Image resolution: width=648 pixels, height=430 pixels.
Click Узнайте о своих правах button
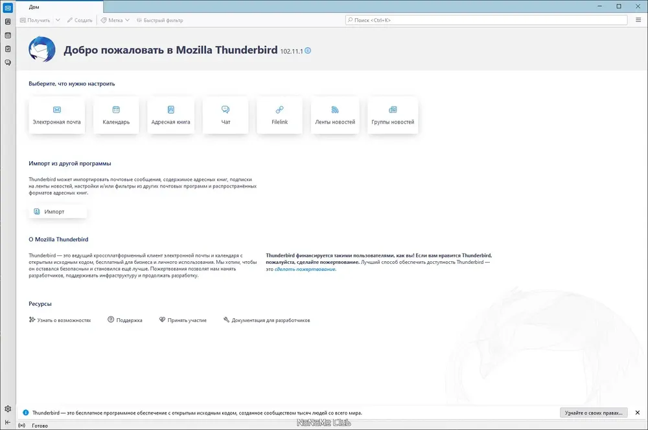[x=594, y=413]
